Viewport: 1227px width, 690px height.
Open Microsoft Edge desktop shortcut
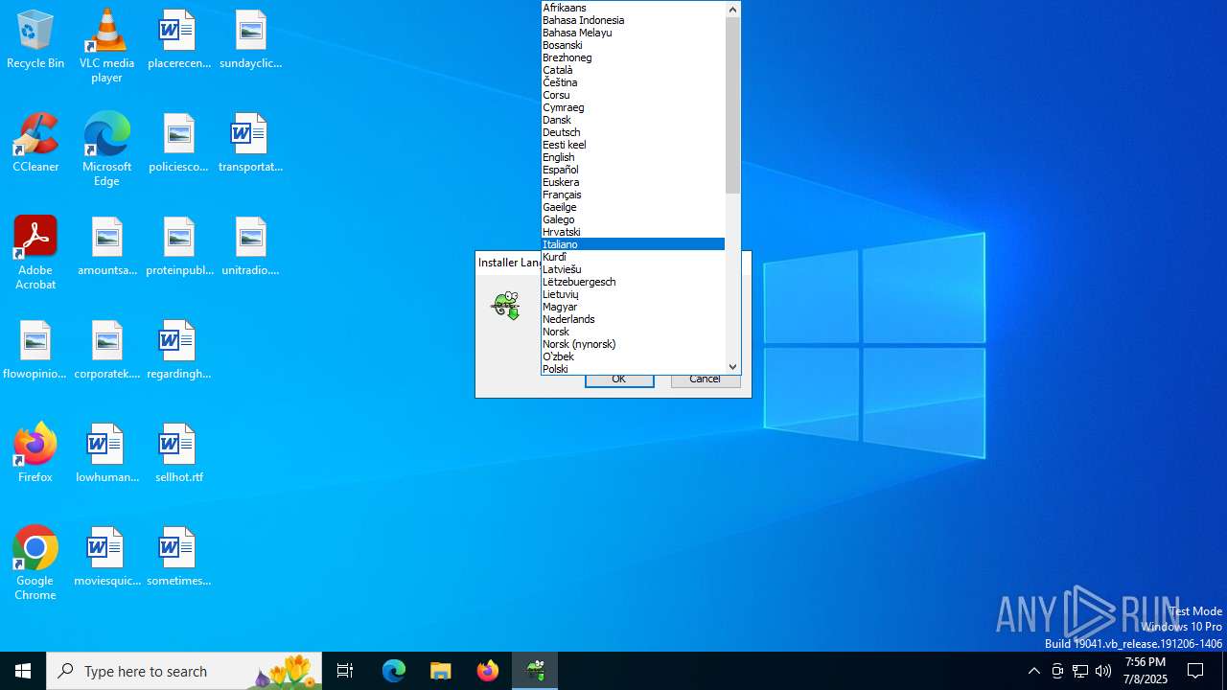(106, 149)
